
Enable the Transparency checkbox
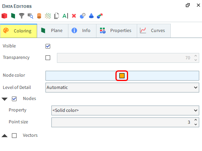[48, 58]
